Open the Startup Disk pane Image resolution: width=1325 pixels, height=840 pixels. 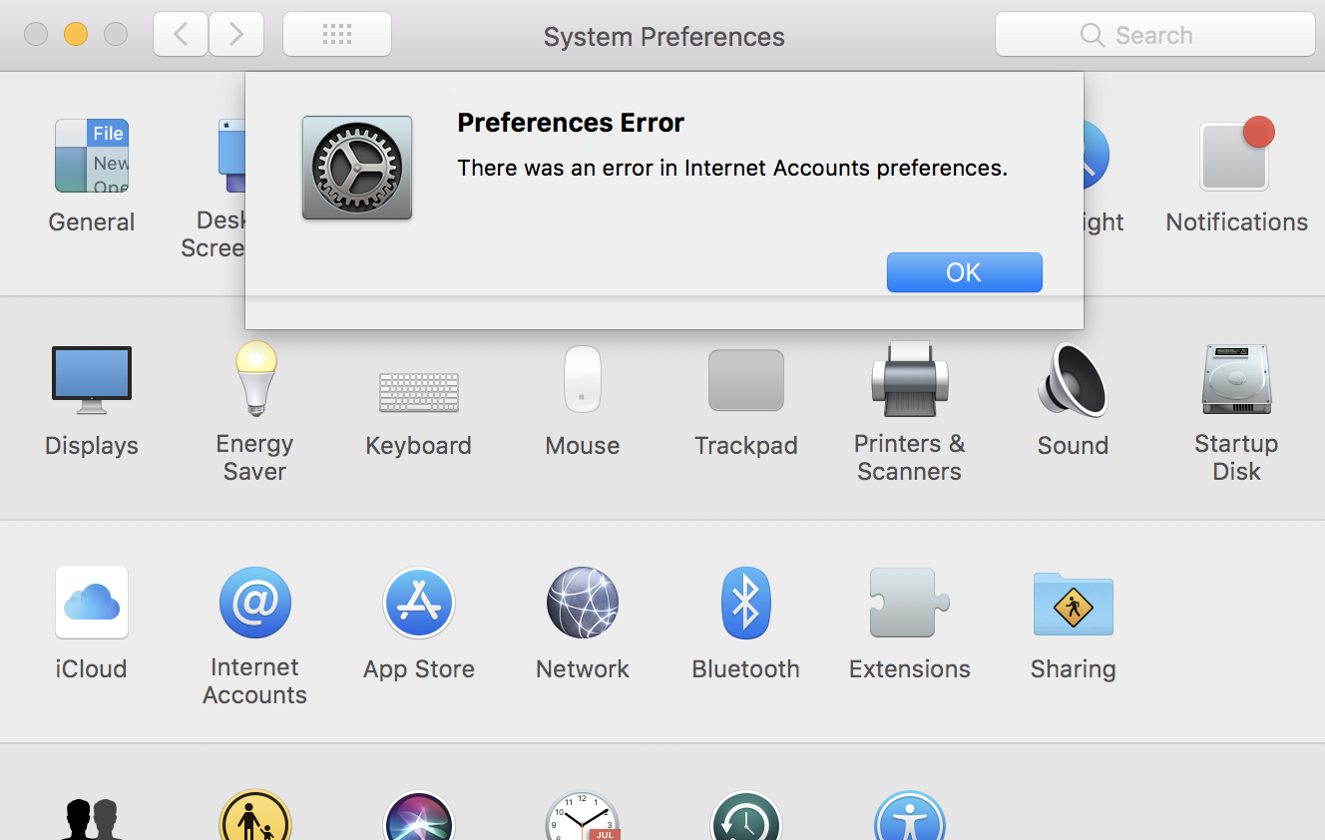point(1236,379)
